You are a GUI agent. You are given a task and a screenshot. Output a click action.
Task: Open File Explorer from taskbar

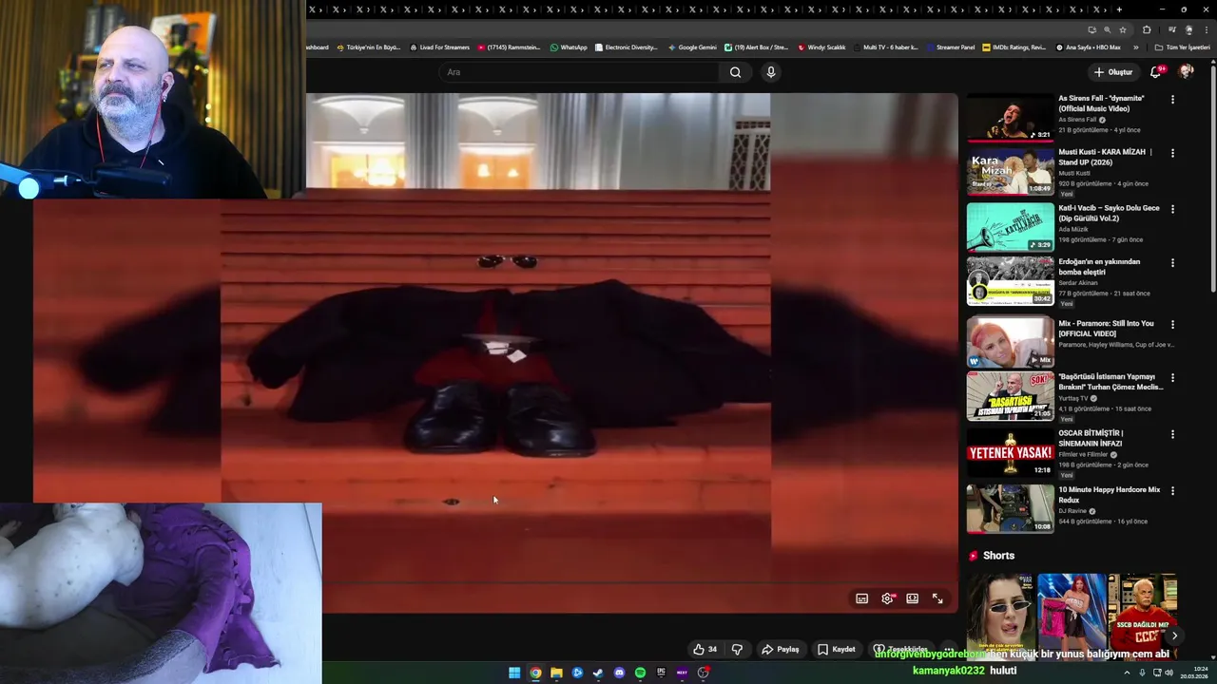click(x=556, y=673)
